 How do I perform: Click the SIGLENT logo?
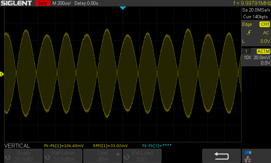[x=16, y=3]
